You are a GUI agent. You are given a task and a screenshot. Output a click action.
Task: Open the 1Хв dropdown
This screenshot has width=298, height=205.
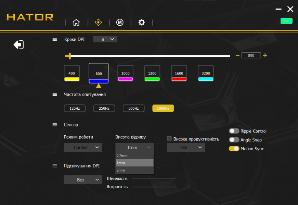[186, 148]
